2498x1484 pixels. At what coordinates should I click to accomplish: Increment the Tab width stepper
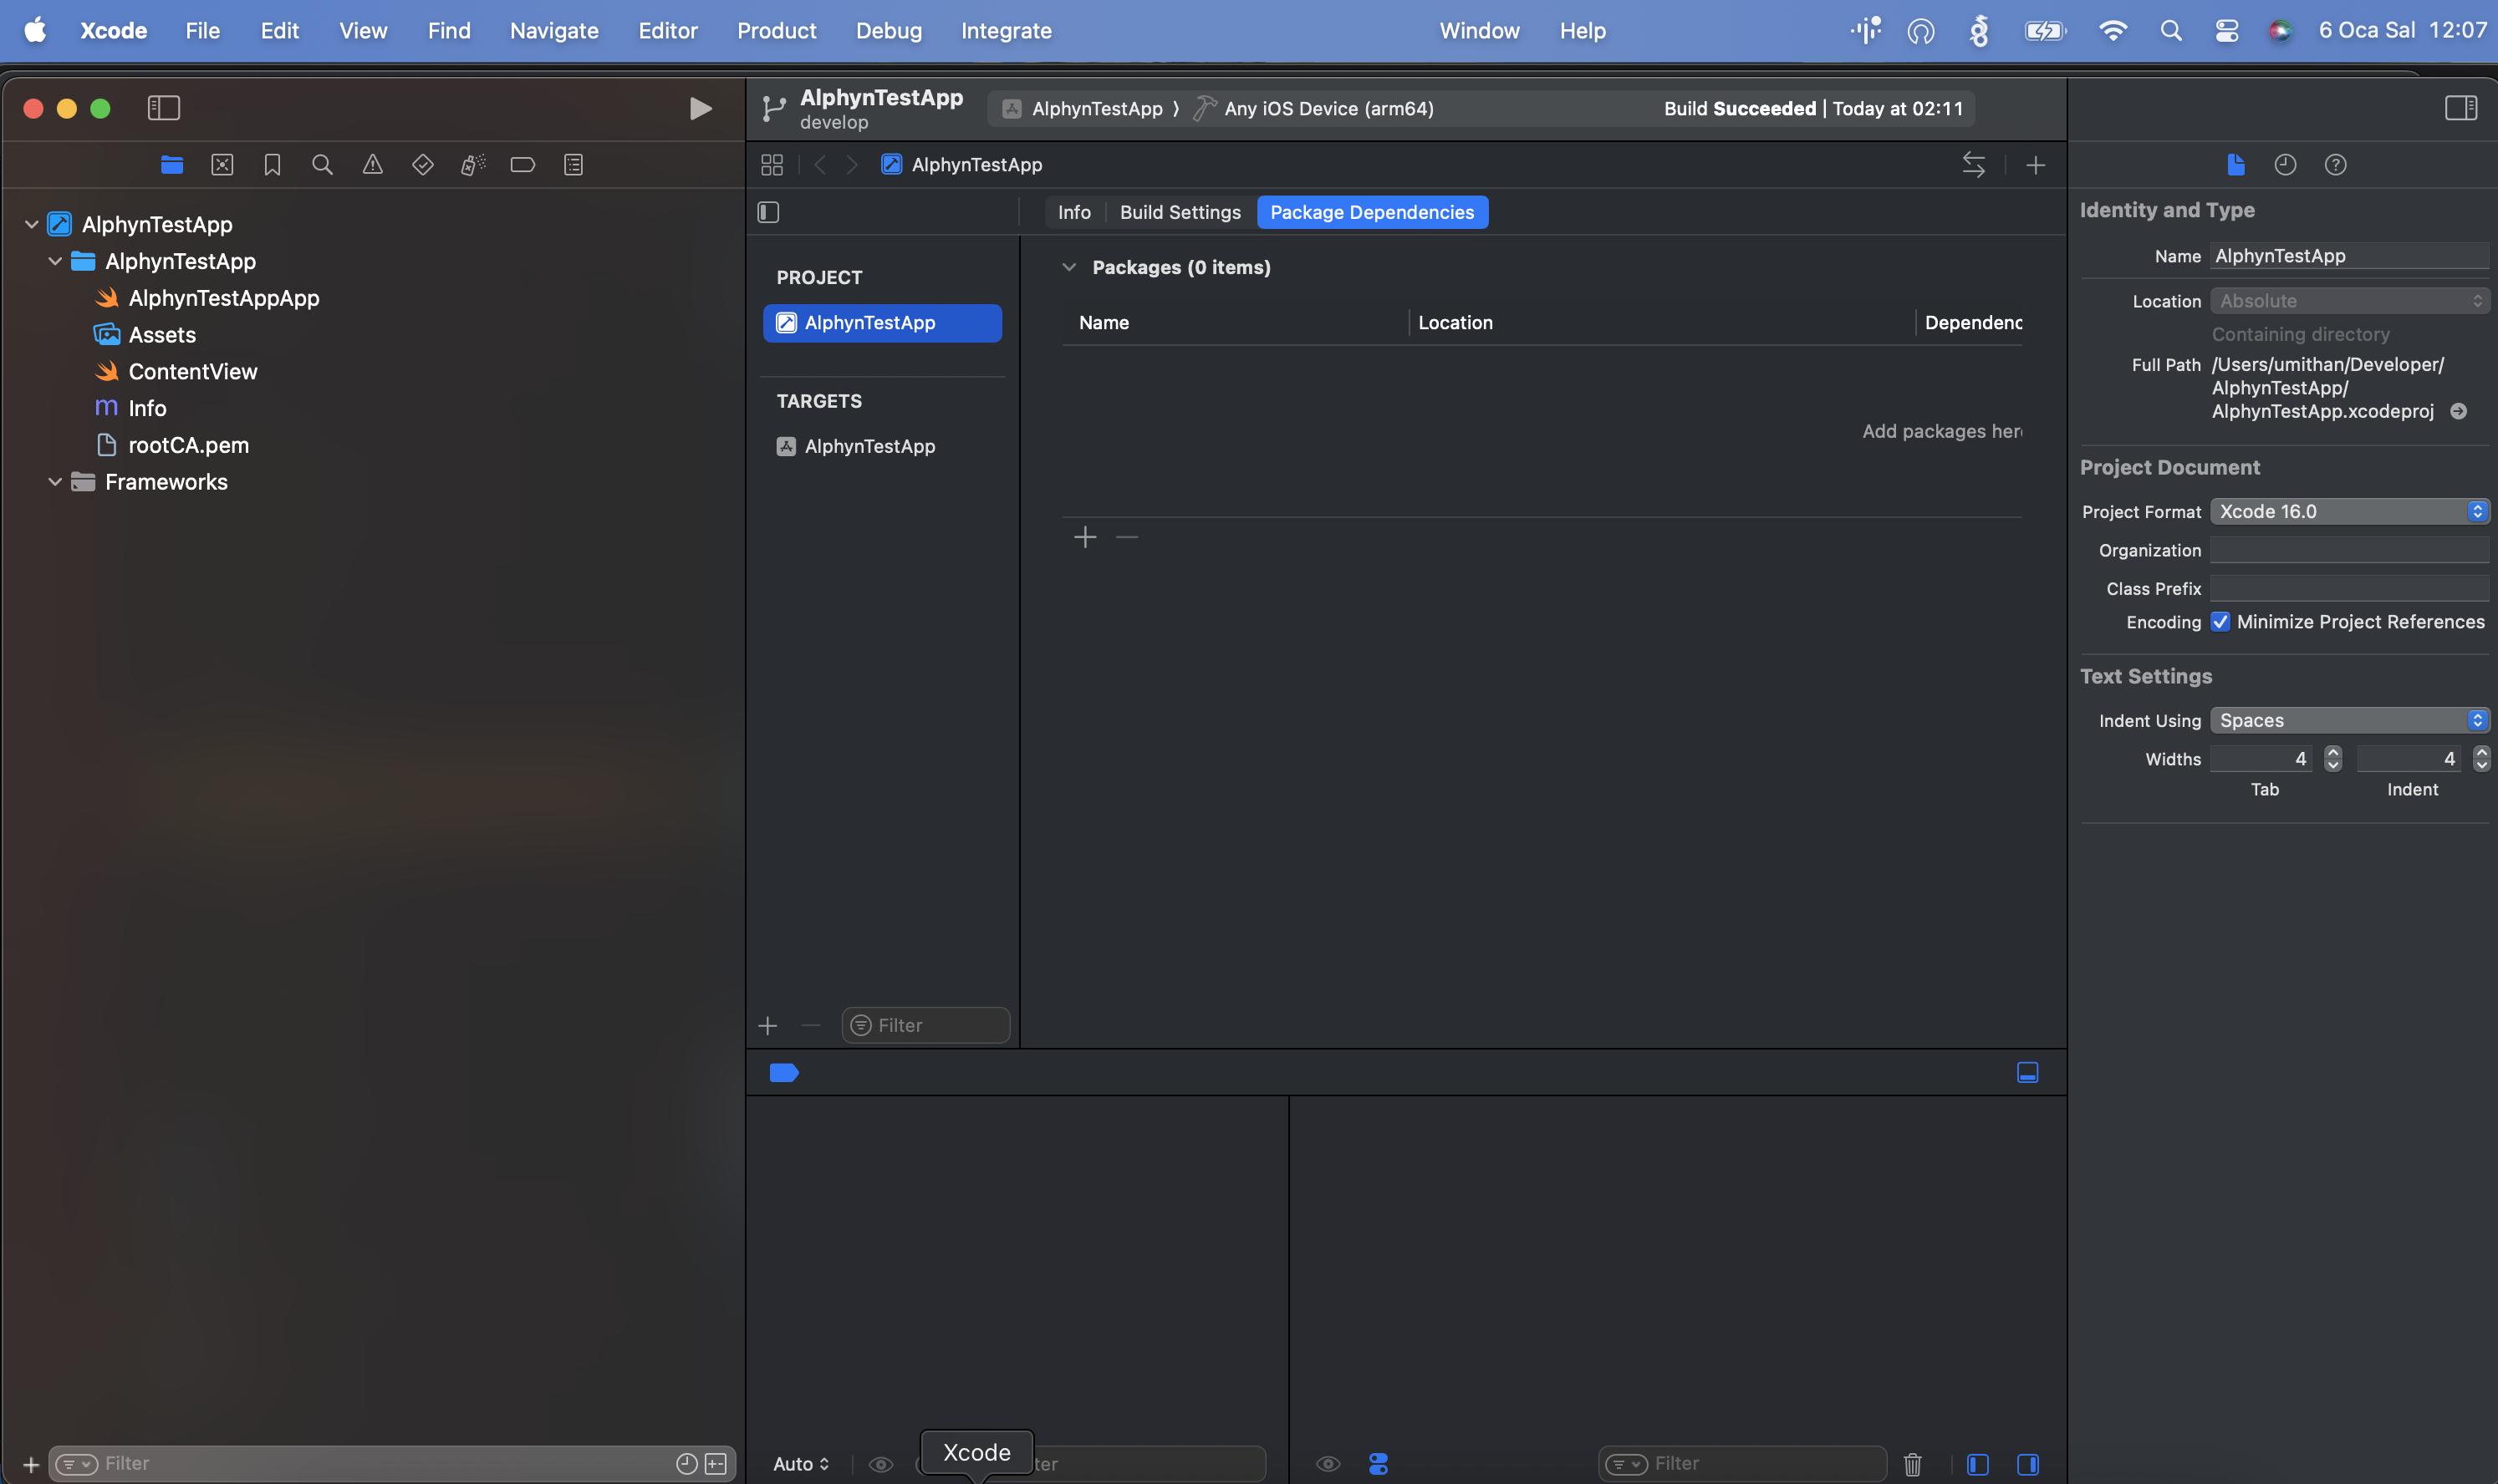point(2333,752)
